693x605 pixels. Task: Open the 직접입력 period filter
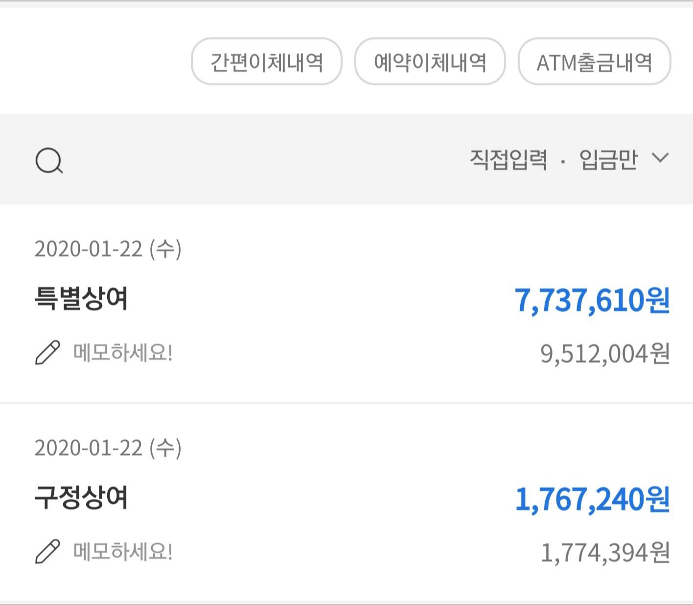pyautogui.click(x=508, y=159)
